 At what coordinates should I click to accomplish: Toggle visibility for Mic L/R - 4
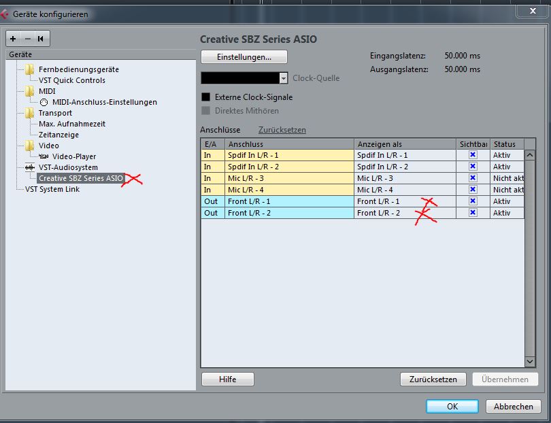tap(473, 189)
